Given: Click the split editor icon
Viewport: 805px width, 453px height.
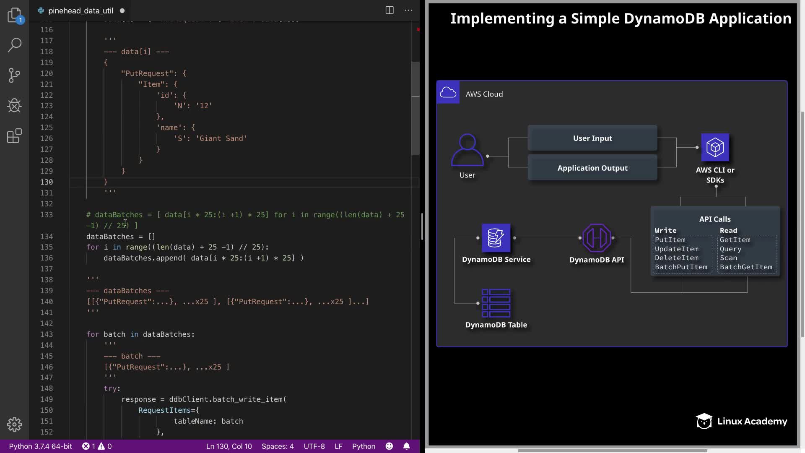Looking at the screenshot, I should tap(390, 10).
